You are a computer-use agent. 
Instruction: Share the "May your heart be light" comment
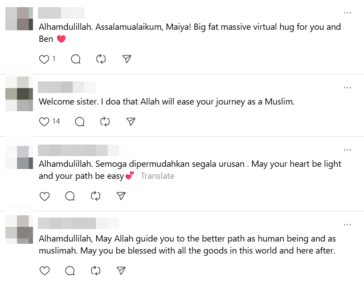pos(121,196)
